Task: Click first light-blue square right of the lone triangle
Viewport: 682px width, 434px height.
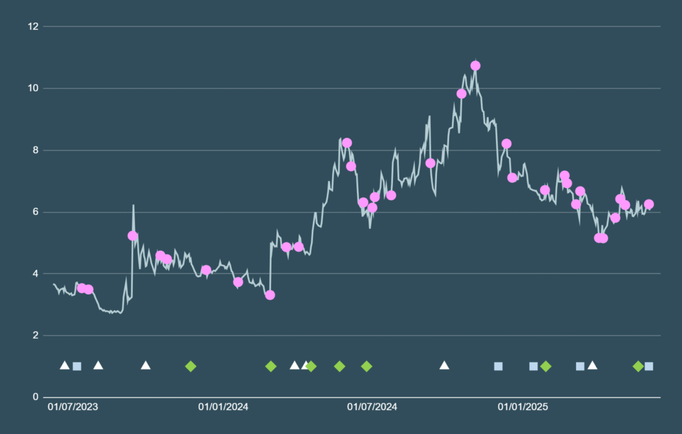Action: pyautogui.click(x=498, y=367)
